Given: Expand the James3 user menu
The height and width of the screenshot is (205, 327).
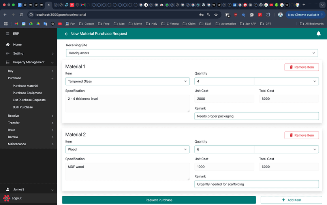Looking at the screenshot, I should pyautogui.click(x=28, y=189).
